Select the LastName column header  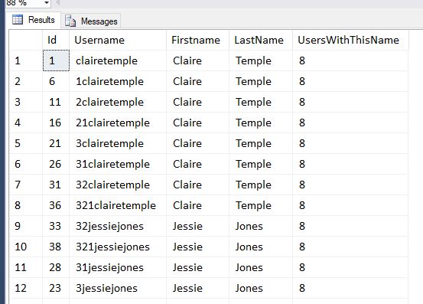pos(261,41)
